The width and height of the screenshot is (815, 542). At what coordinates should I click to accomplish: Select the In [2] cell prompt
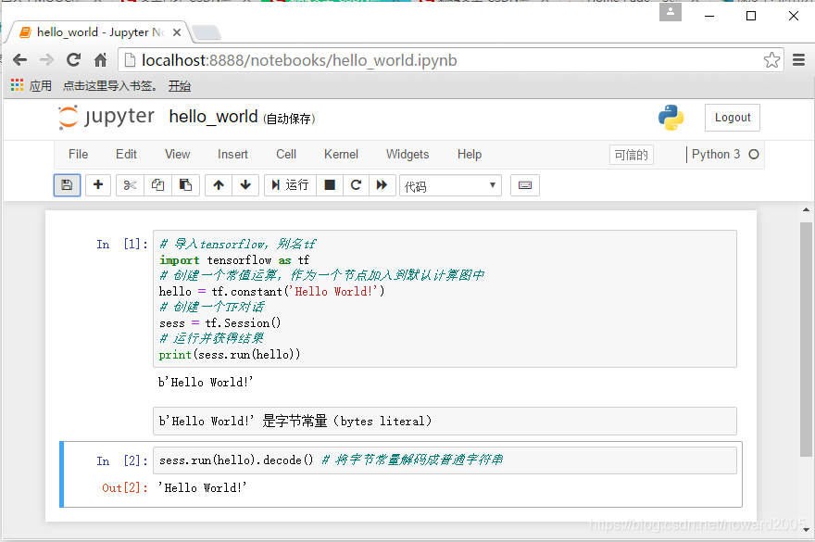[x=122, y=460]
